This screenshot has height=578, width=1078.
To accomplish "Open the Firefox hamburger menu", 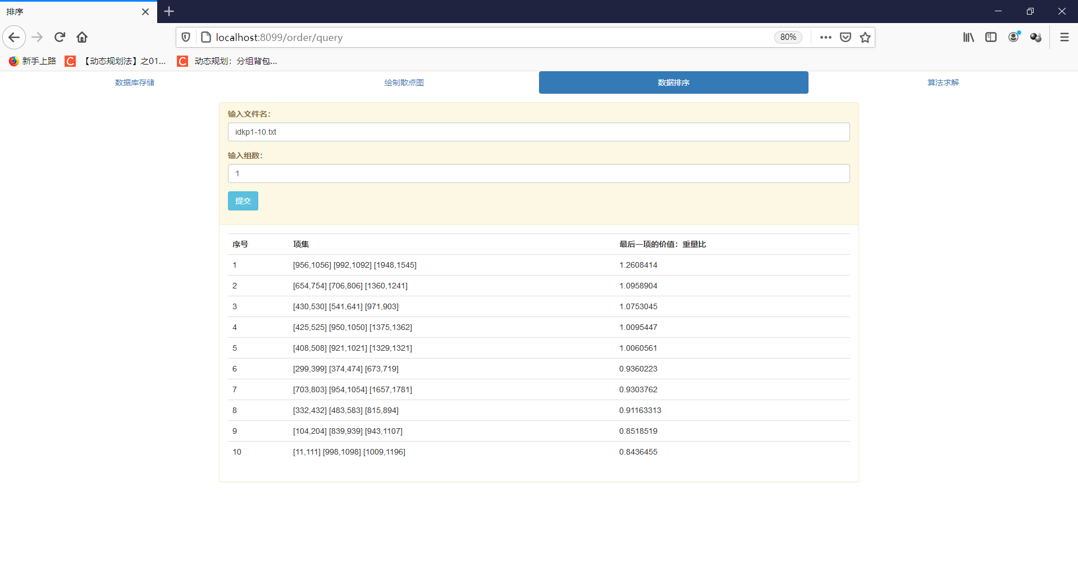I will point(1065,38).
